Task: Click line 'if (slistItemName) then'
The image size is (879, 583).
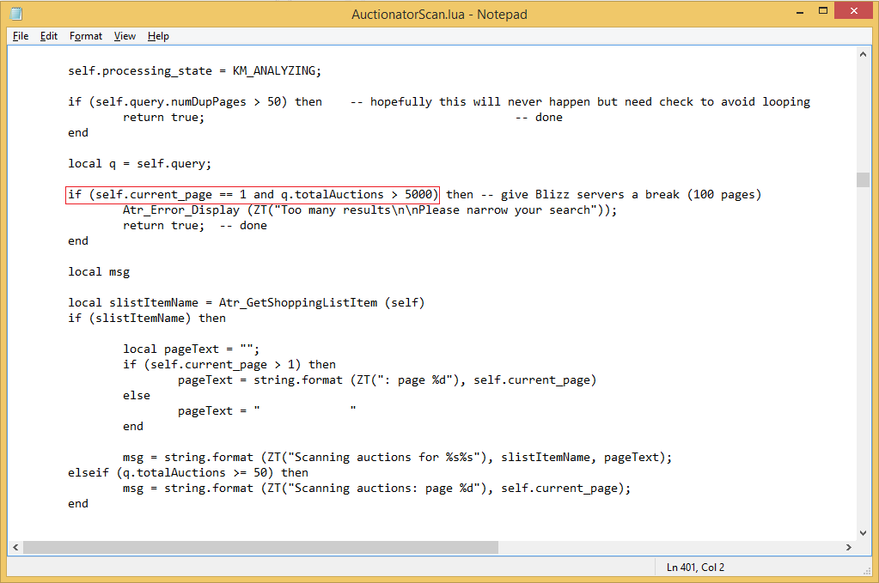Action: click(x=147, y=319)
